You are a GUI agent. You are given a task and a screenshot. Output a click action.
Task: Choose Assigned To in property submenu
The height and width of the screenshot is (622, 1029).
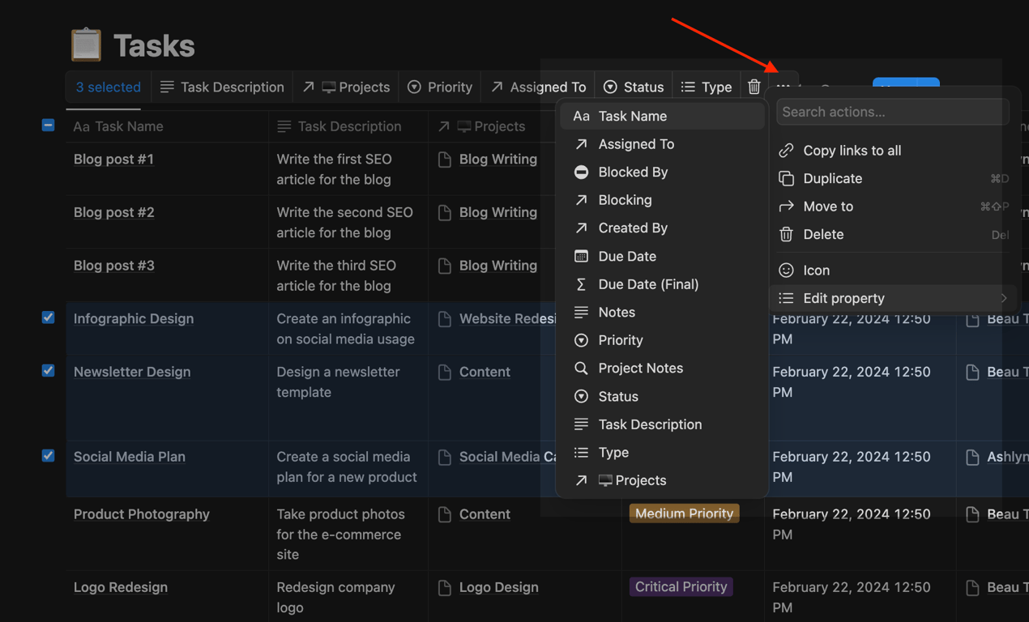(x=662, y=144)
